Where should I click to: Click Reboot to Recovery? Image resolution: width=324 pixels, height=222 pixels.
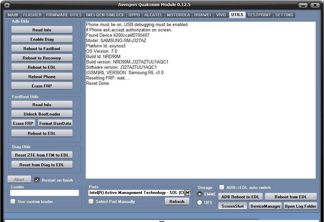[x=42, y=58]
